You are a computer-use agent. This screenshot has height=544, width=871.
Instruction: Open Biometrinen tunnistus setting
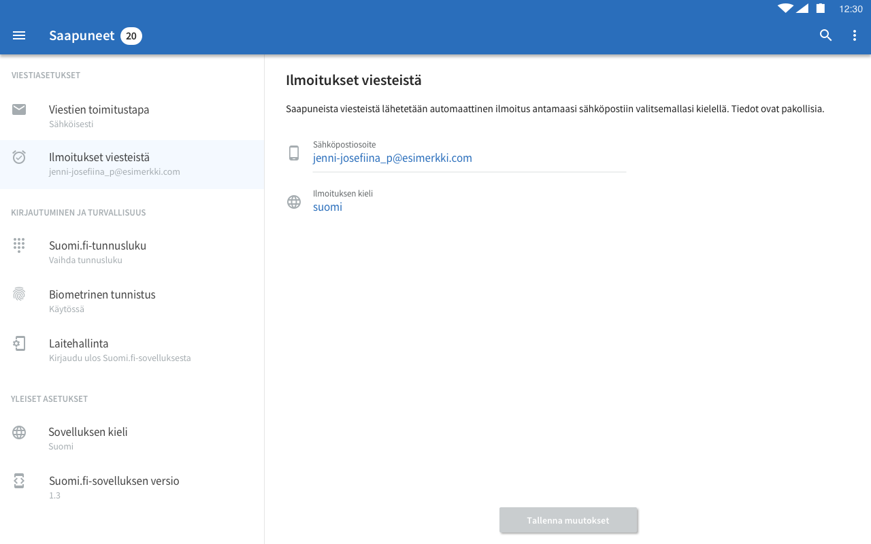102,301
